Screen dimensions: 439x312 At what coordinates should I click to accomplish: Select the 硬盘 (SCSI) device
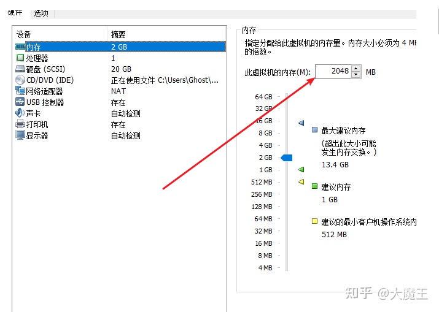120,69
